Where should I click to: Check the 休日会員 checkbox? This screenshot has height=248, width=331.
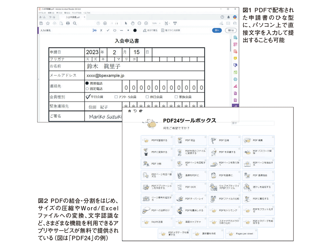tap(147, 97)
